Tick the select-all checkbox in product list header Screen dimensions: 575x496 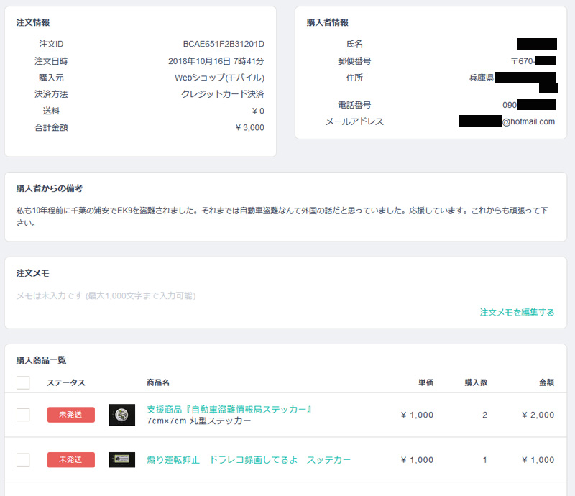click(x=23, y=382)
